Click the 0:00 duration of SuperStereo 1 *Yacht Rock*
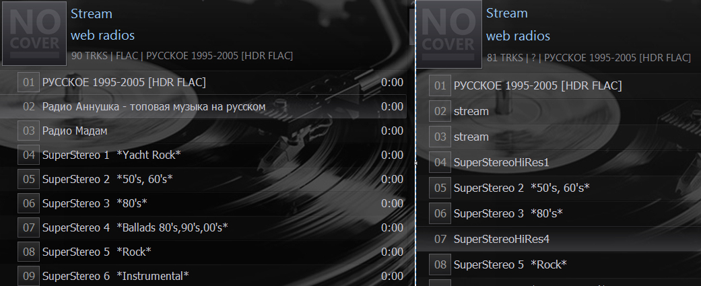The width and height of the screenshot is (701, 286). [x=392, y=155]
